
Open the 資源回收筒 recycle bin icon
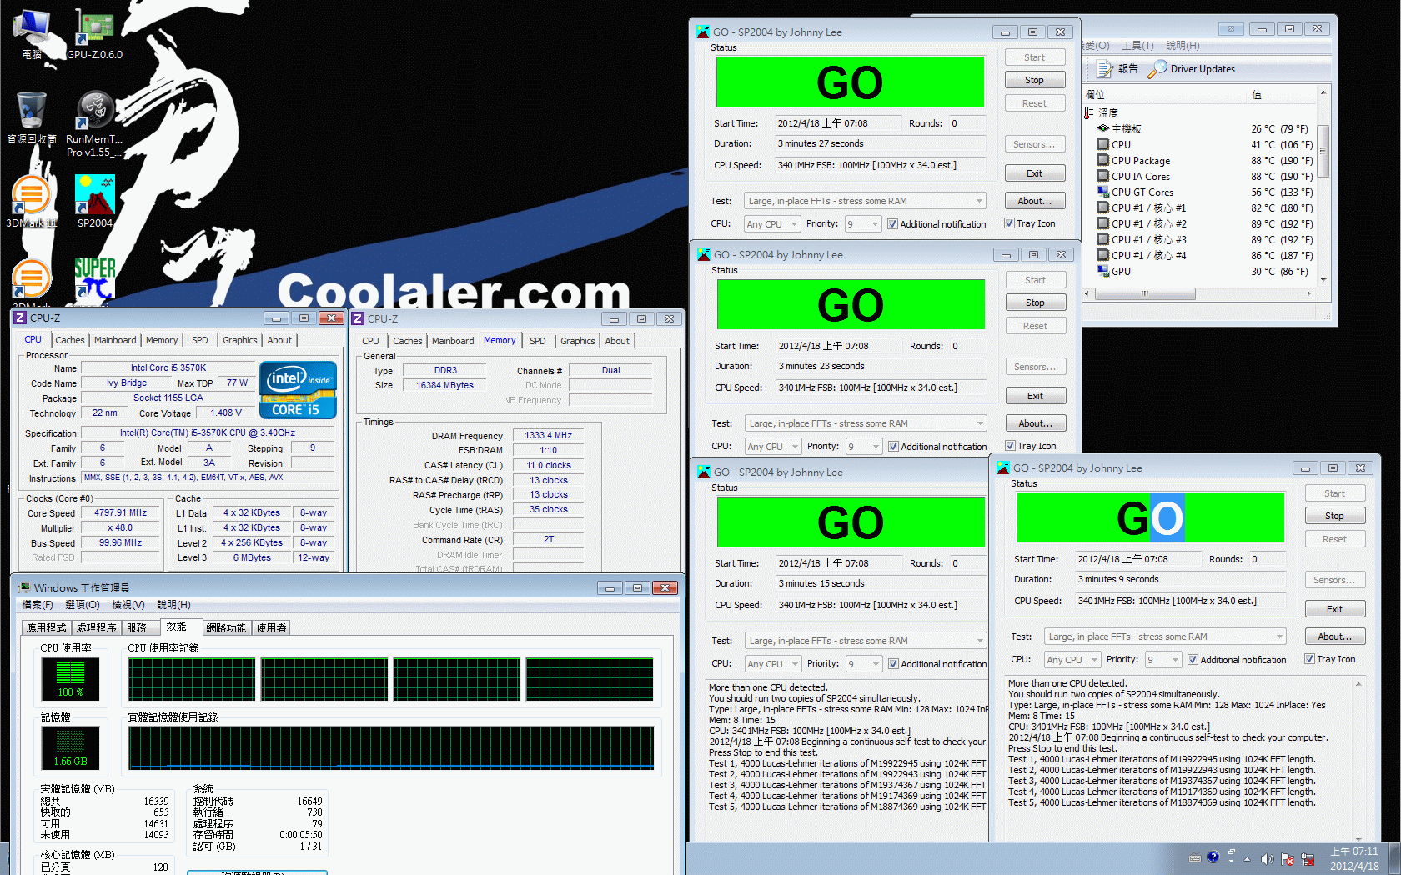(x=32, y=117)
